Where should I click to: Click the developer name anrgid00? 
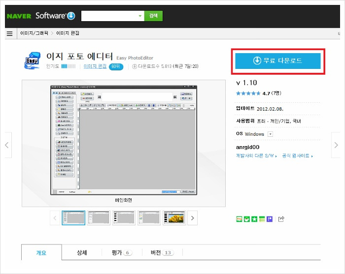248,147
